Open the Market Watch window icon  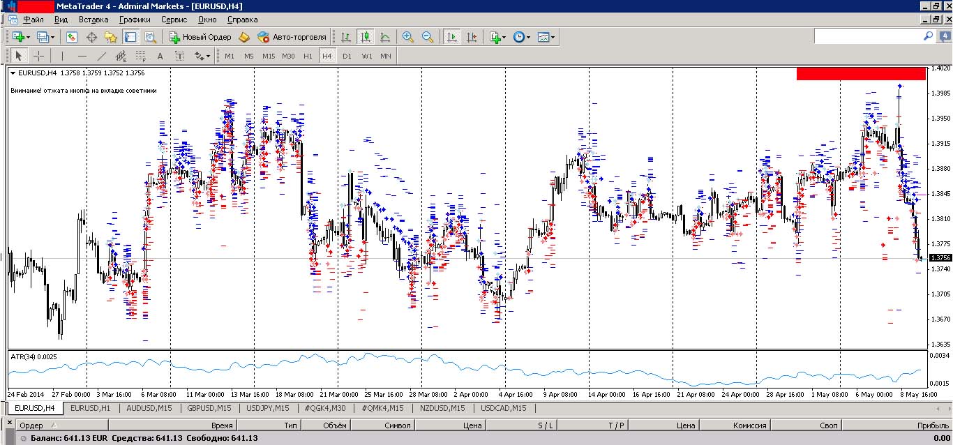72,37
